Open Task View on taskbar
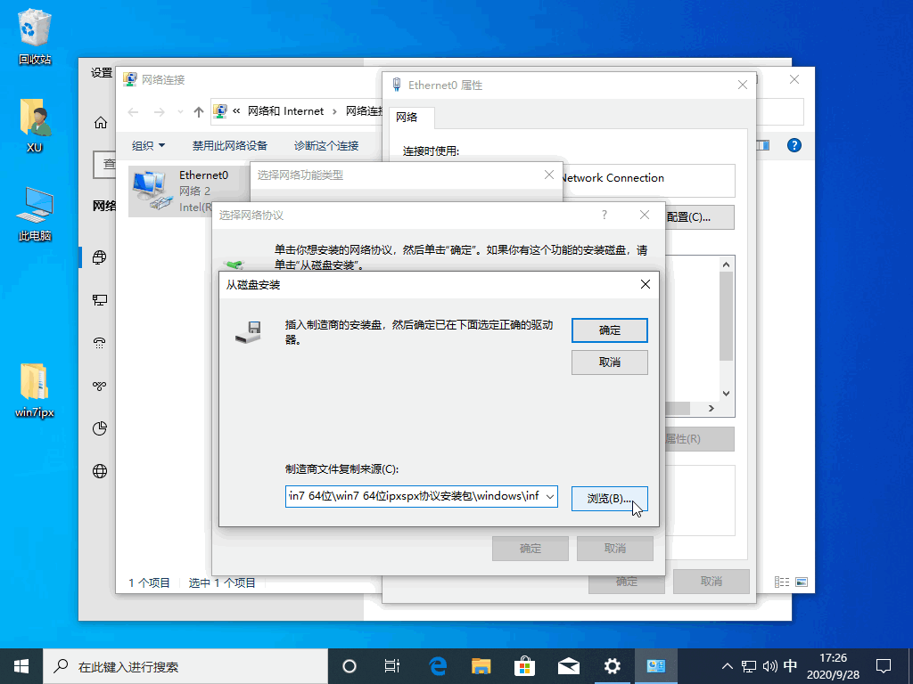 click(x=392, y=666)
